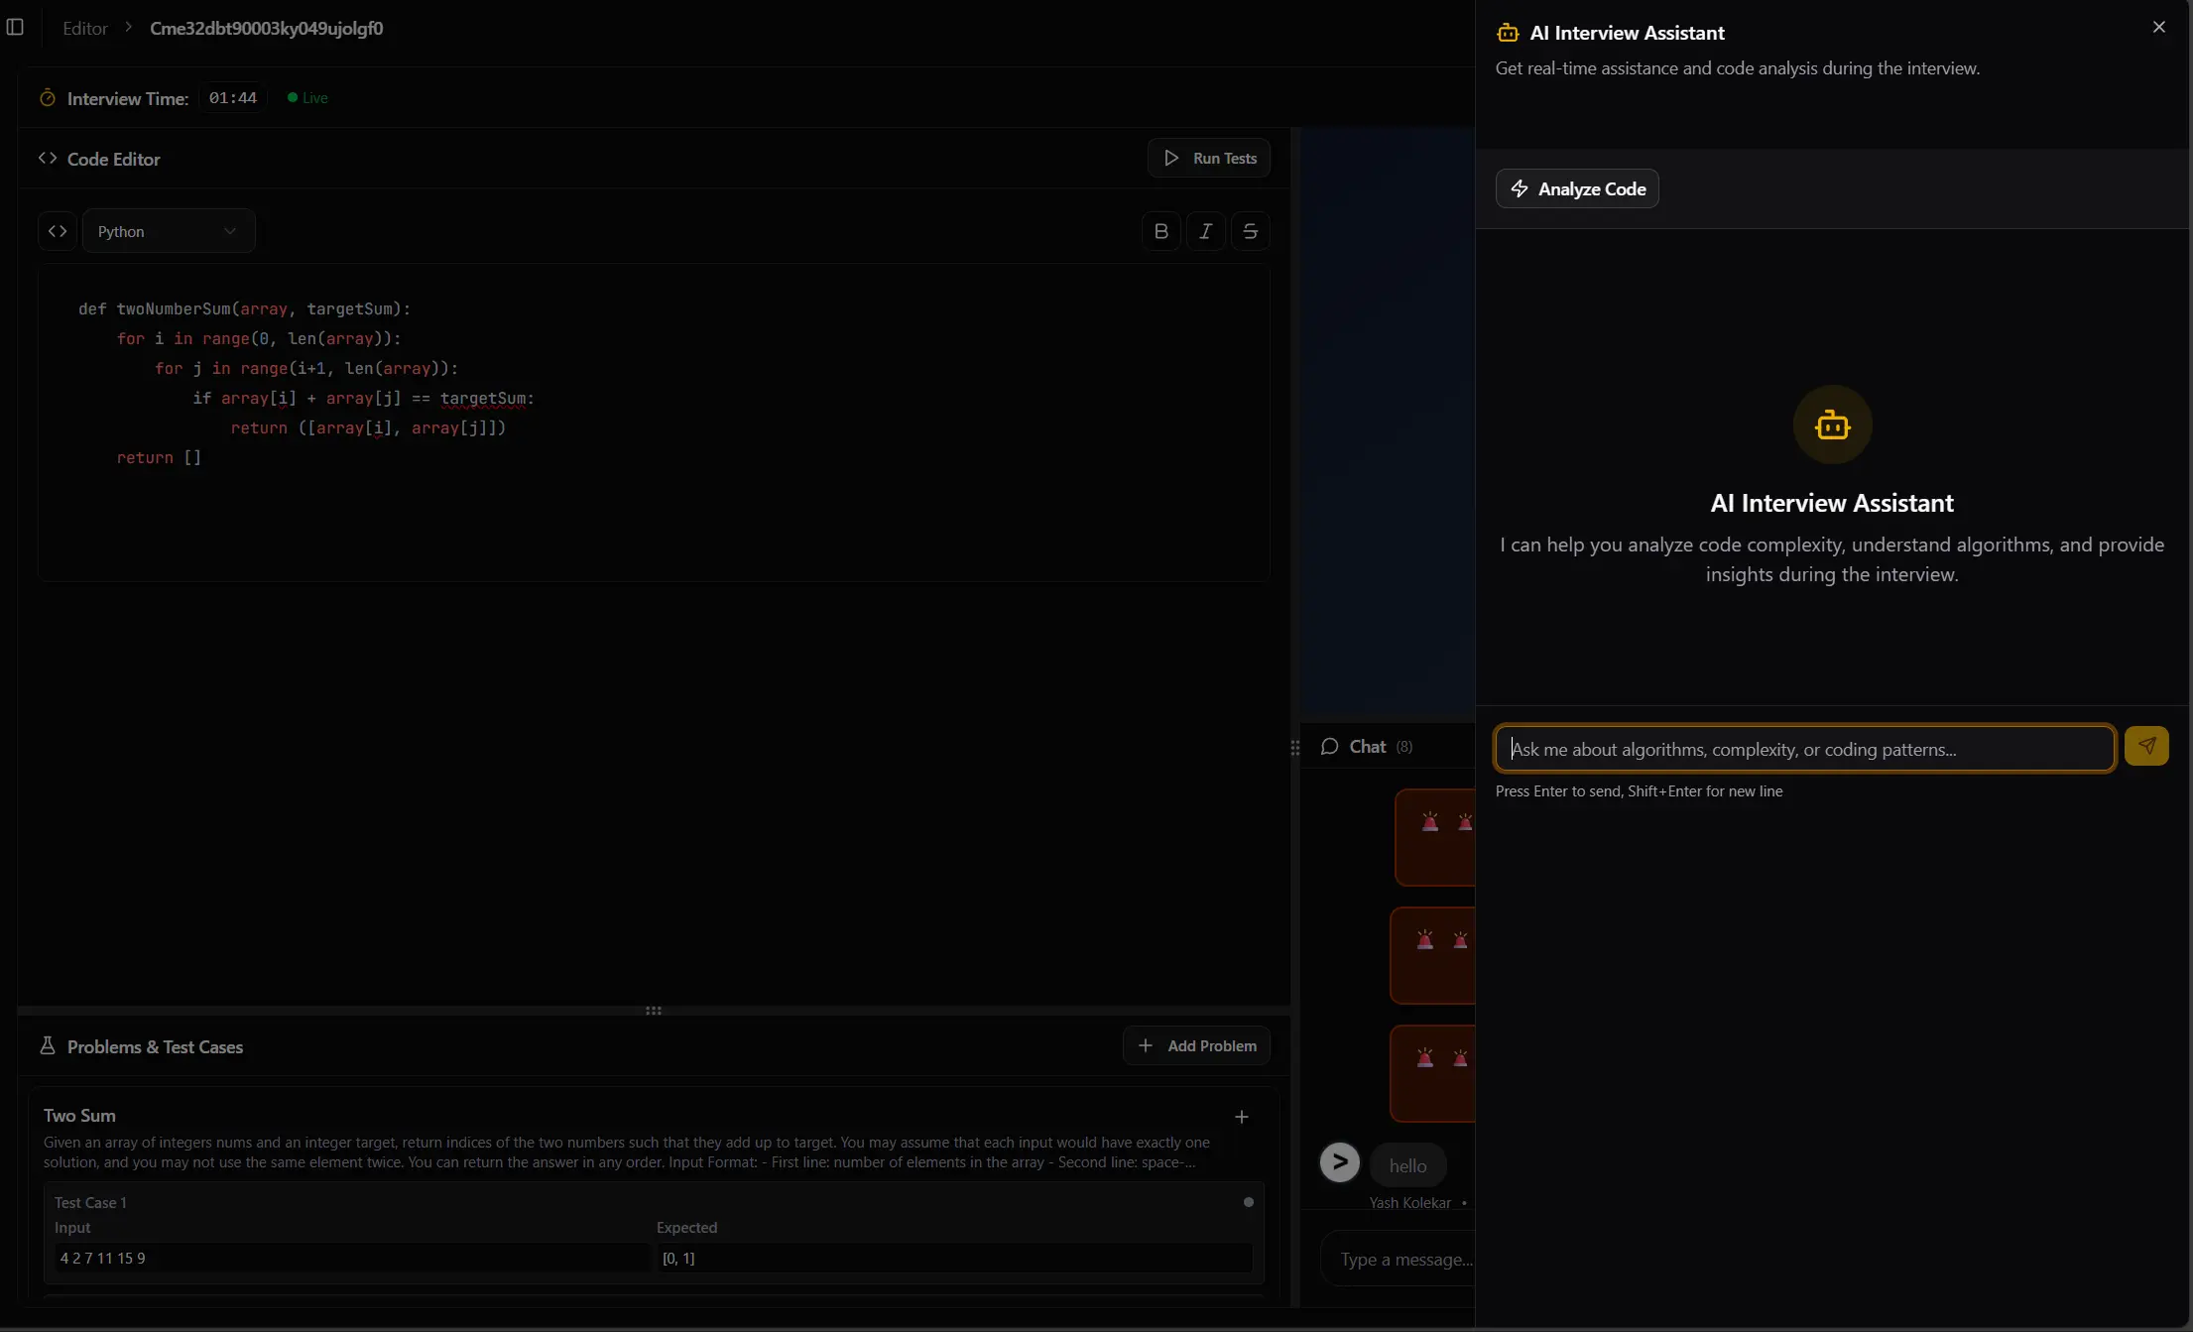Open the Python language dropdown

coord(167,230)
